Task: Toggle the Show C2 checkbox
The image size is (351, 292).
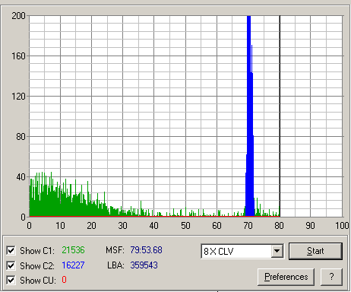Action: tap(11, 265)
